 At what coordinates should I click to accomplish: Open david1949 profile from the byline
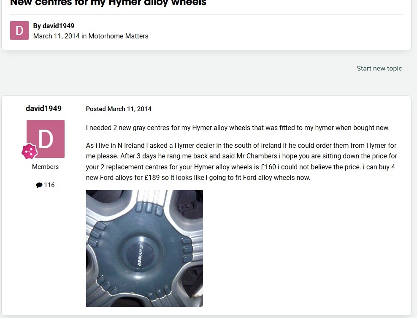[x=58, y=26]
